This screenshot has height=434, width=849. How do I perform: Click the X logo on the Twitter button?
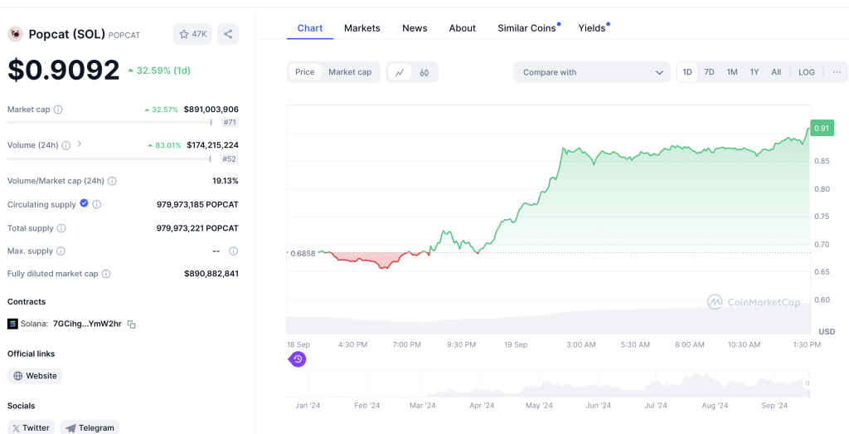[17, 427]
